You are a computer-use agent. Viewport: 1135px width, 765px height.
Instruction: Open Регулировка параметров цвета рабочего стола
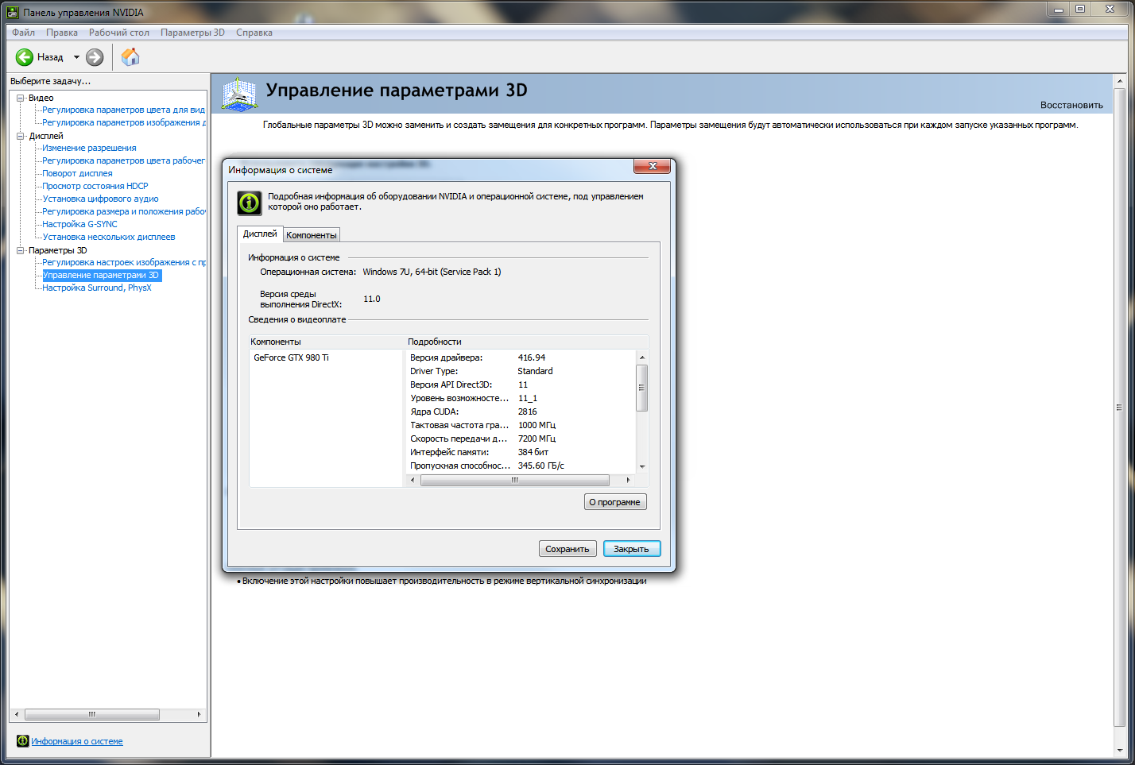pos(124,160)
